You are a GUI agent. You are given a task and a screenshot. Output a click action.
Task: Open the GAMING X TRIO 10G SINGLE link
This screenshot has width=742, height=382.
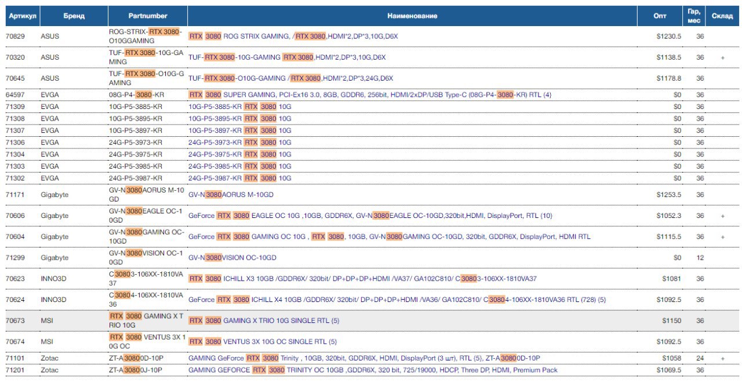(x=264, y=321)
